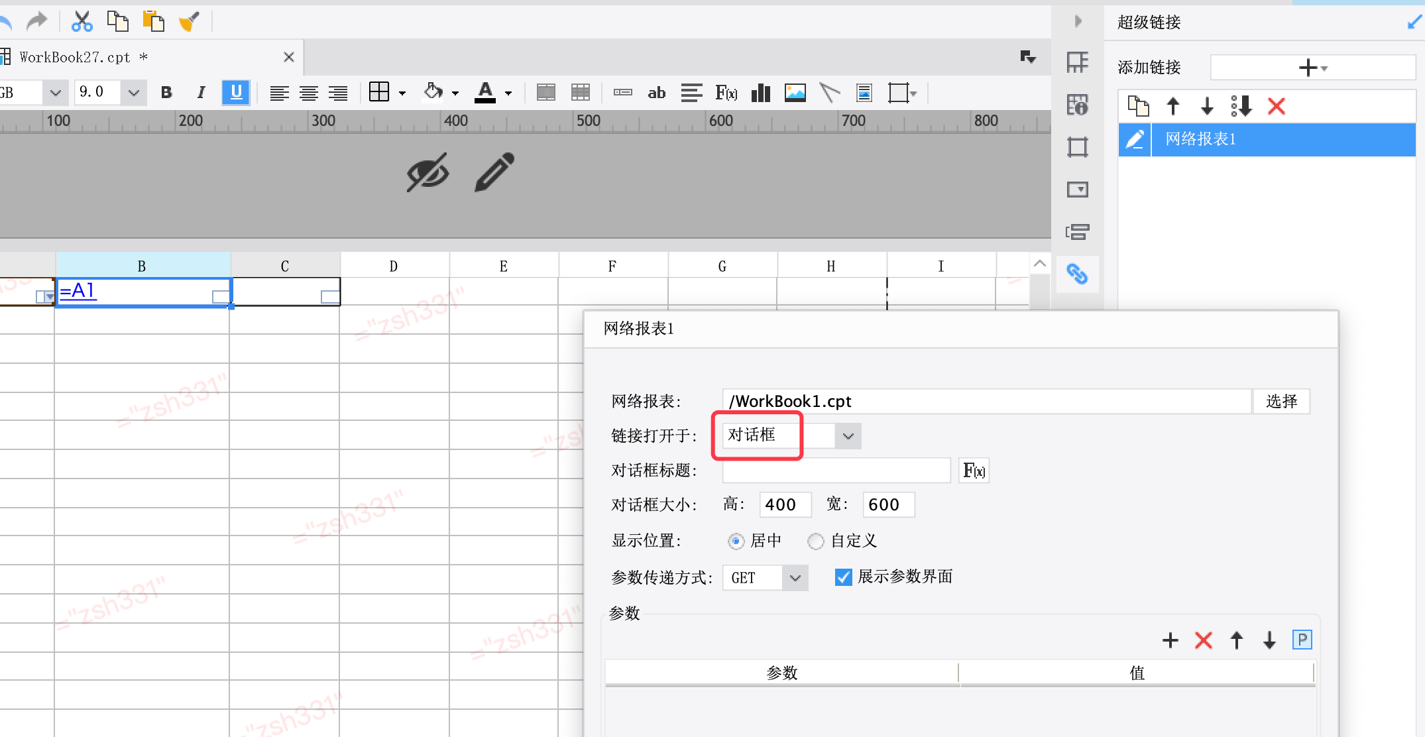Align text center
This screenshot has width=1425, height=737.
point(309,93)
